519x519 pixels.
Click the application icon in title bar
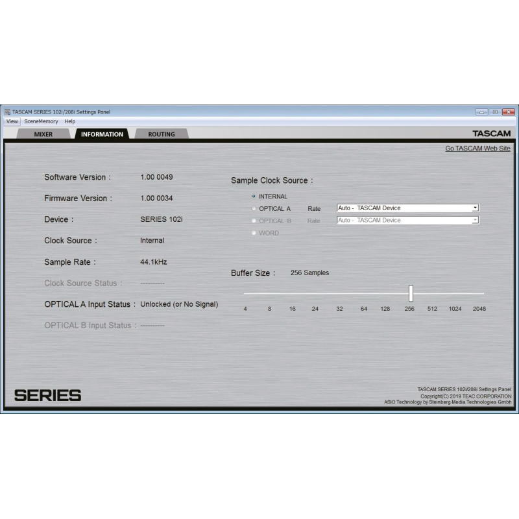(x=7, y=112)
